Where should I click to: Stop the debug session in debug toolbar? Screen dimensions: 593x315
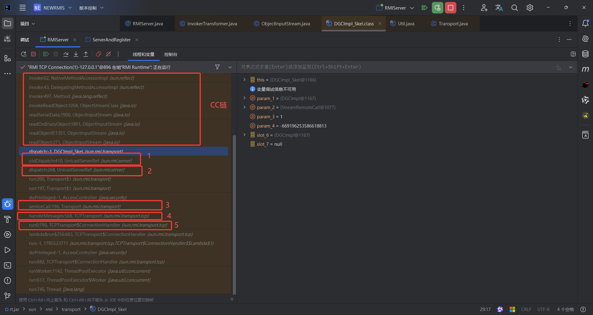[33, 54]
